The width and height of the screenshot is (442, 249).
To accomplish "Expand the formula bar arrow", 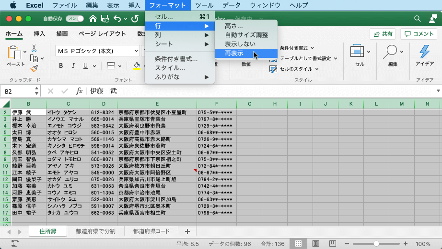I will click(438, 91).
